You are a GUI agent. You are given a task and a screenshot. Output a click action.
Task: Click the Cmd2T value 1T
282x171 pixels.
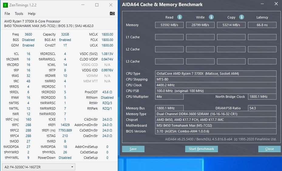pyautogui.click(x=65, y=45)
